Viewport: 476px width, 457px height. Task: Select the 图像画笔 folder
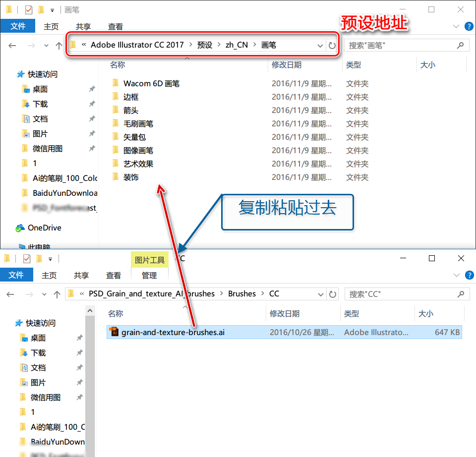point(138,150)
